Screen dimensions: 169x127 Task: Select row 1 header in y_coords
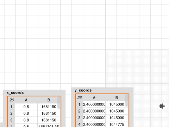[x=79, y=104]
